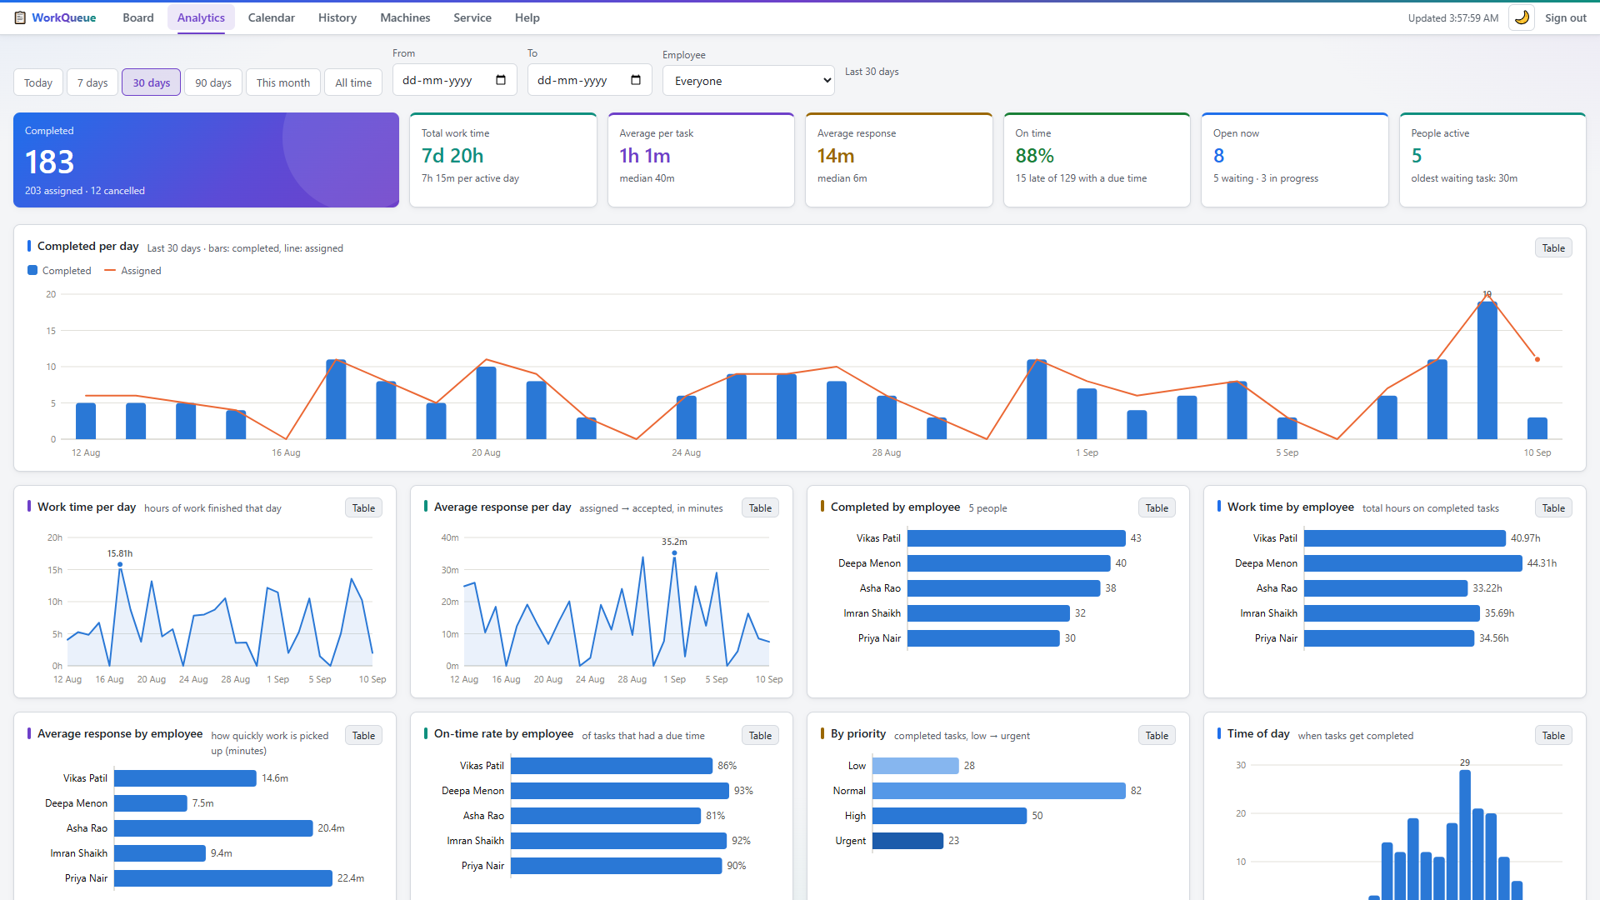The image size is (1600, 900).
Task: Click the High priority bar showing 50
Action: pos(950,816)
